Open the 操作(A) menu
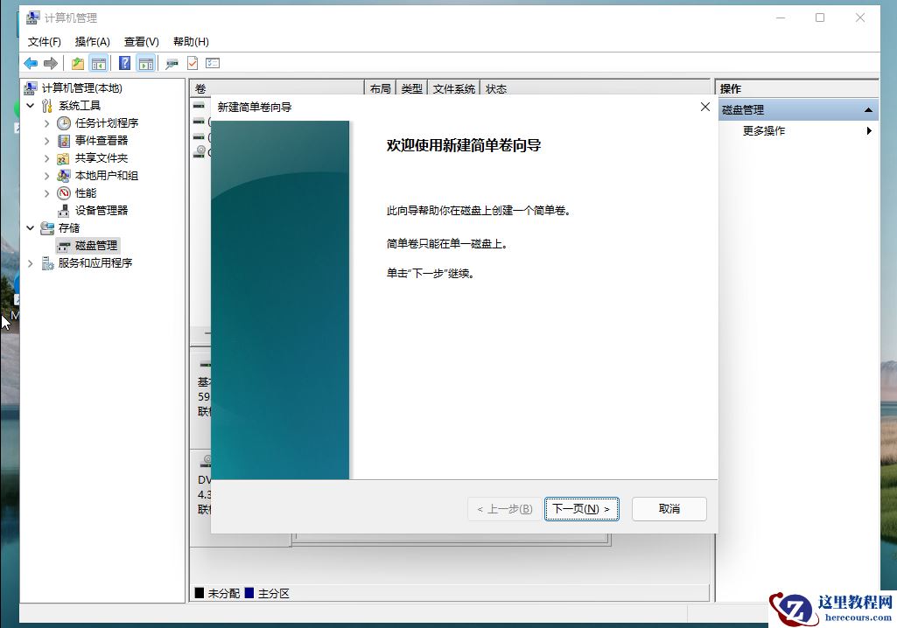This screenshot has height=628, width=897. coord(91,41)
